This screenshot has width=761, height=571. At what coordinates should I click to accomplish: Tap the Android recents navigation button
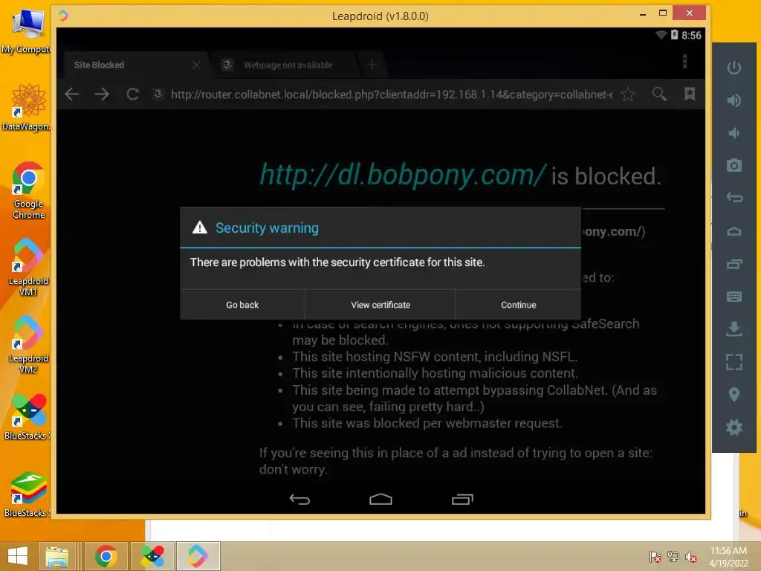pyautogui.click(x=462, y=499)
